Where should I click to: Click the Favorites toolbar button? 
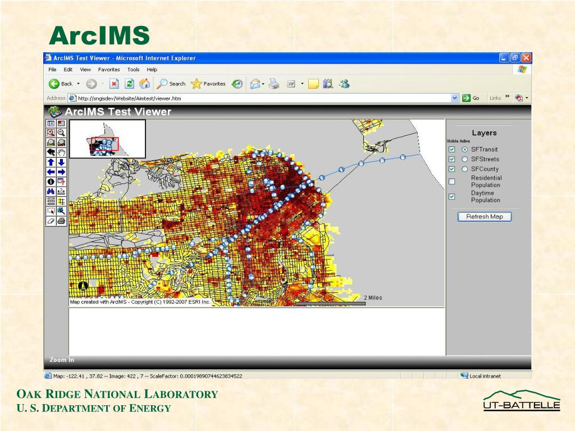click(208, 84)
